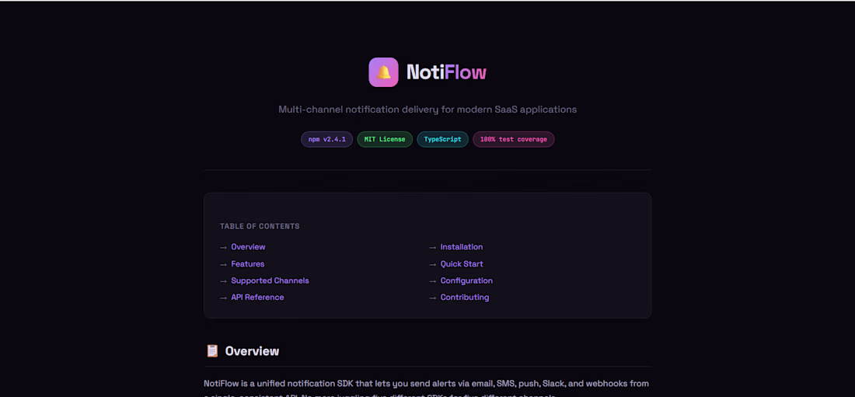Click the arrow before Installation link
The image size is (855, 397).
click(x=433, y=247)
